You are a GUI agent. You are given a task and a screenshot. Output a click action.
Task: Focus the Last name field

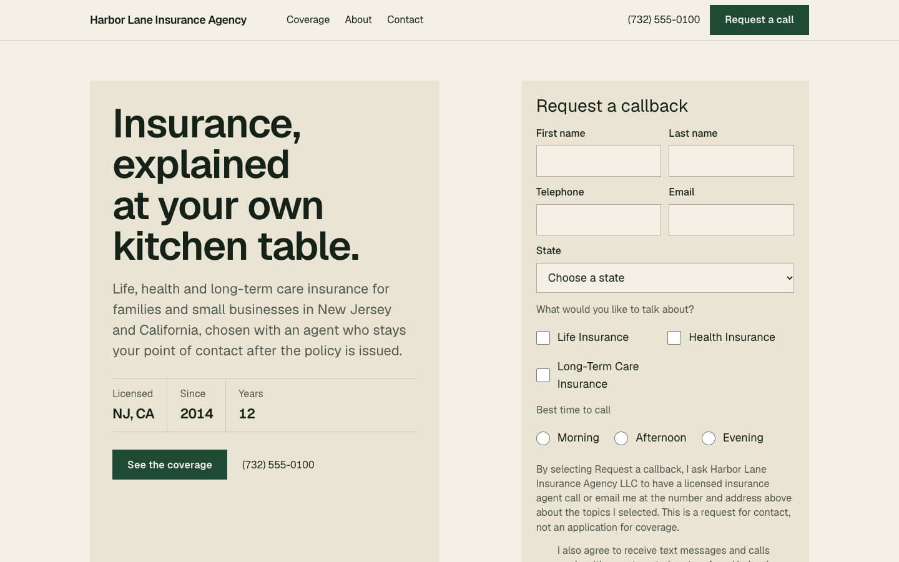731,160
